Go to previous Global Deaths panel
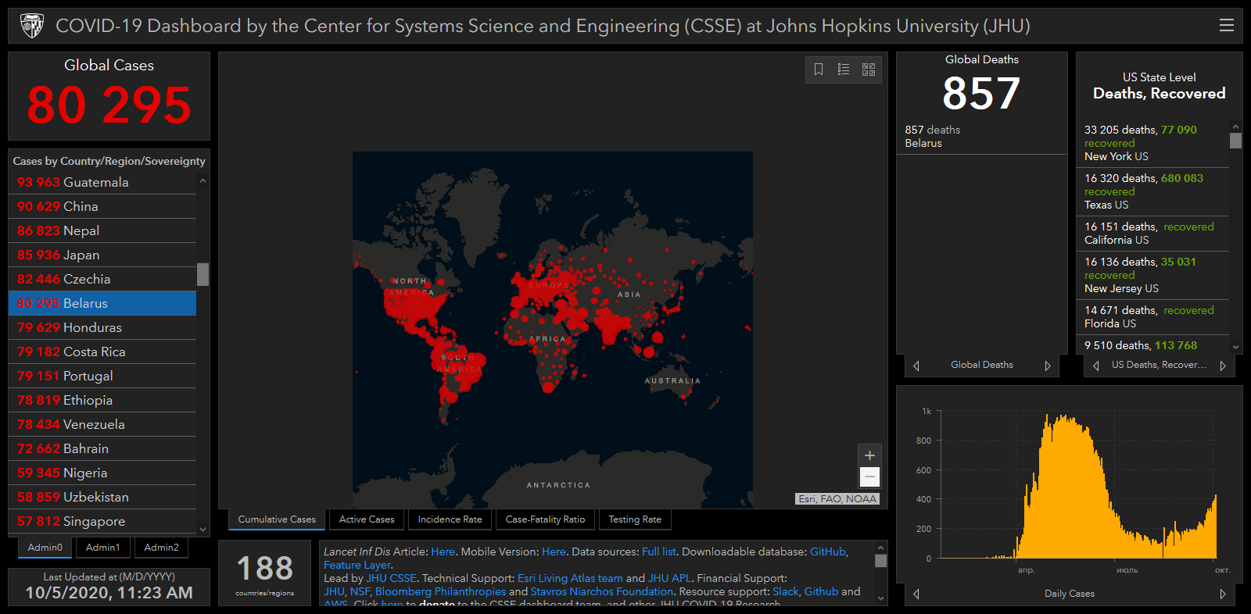This screenshot has width=1251, height=614. (x=916, y=366)
